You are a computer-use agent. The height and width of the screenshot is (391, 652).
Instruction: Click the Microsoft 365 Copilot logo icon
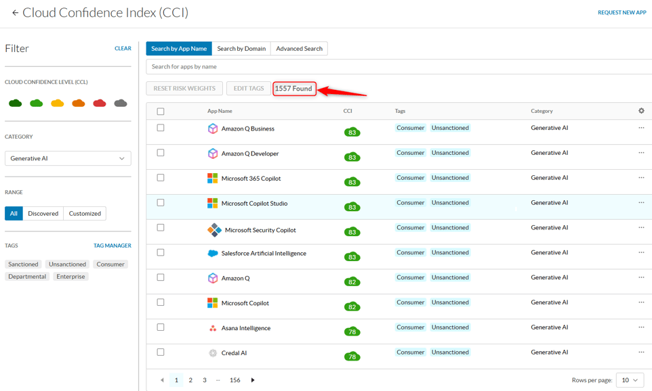(213, 178)
